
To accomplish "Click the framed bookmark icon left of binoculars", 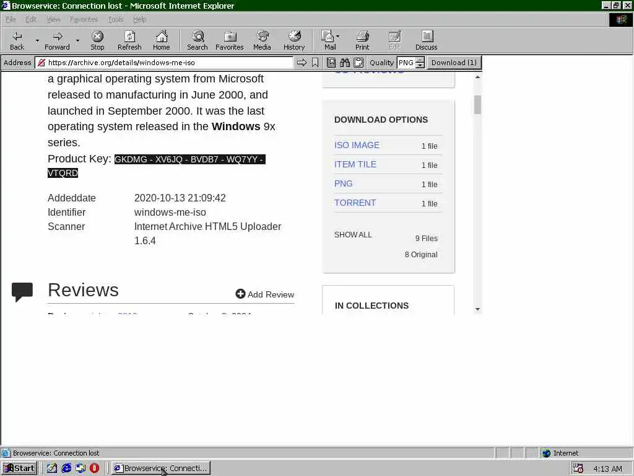I will 331,63.
